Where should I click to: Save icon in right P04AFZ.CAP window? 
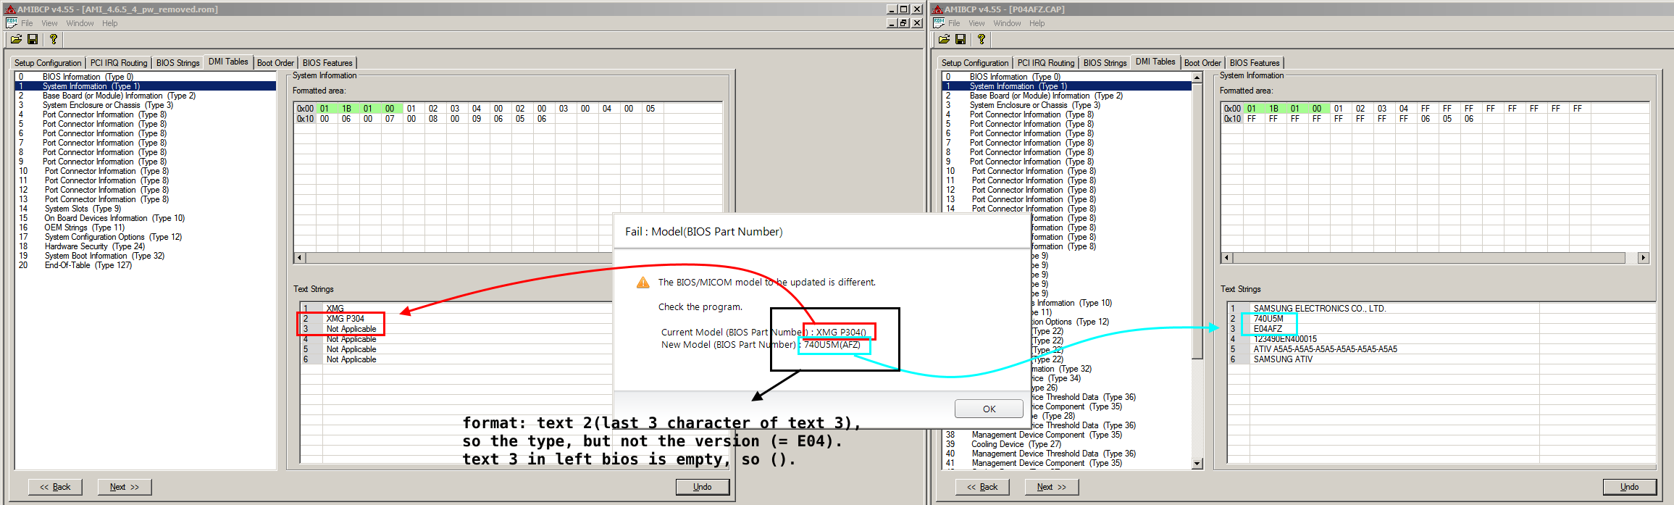point(961,39)
